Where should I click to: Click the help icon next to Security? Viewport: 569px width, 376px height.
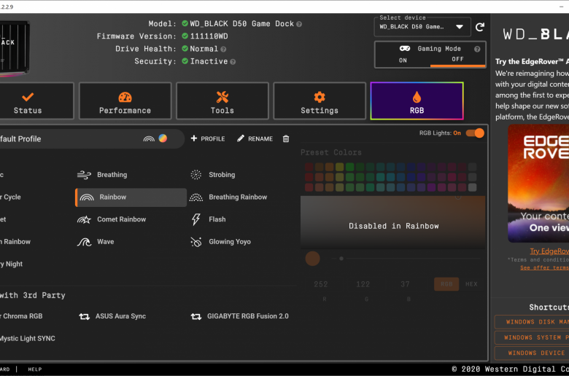click(x=233, y=62)
